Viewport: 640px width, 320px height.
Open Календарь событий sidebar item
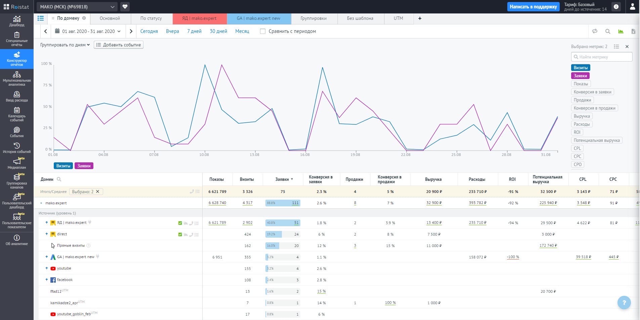17,114
